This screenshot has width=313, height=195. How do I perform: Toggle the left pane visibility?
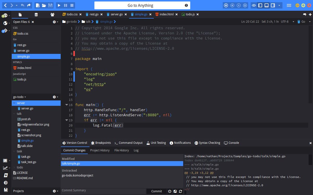(260, 5)
